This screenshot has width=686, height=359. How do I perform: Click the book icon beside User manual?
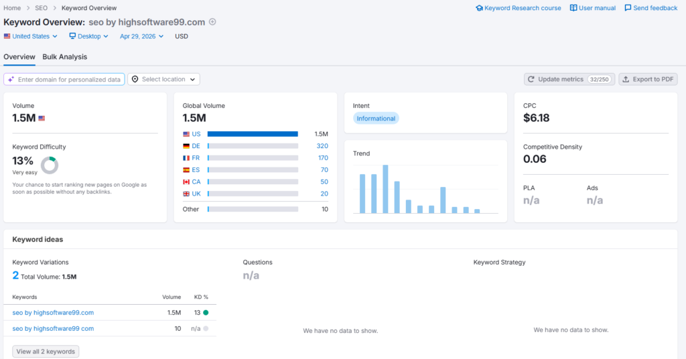tap(573, 8)
